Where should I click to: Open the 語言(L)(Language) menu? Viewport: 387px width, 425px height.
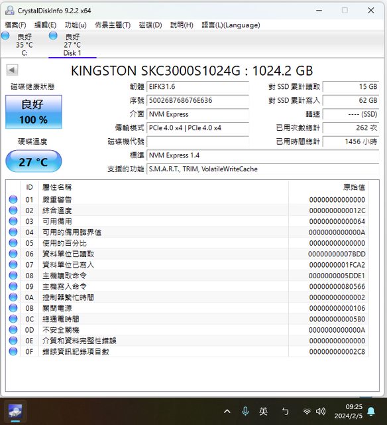click(x=231, y=25)
